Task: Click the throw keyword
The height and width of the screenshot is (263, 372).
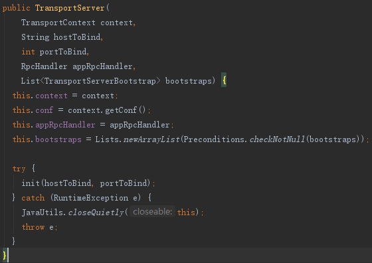Action: click(33, 227)
